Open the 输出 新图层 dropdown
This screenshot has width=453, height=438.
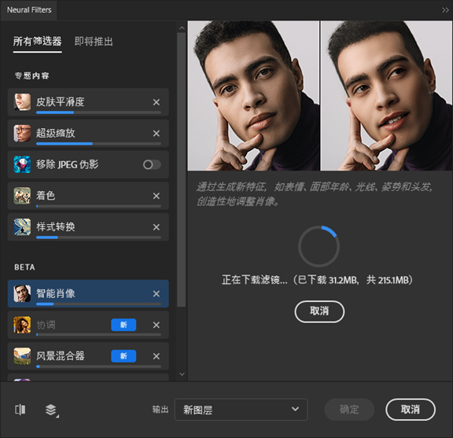click(x=241, y=410)
